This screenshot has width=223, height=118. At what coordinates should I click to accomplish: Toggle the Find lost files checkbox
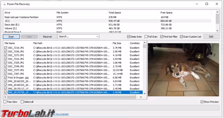[162, 37]
